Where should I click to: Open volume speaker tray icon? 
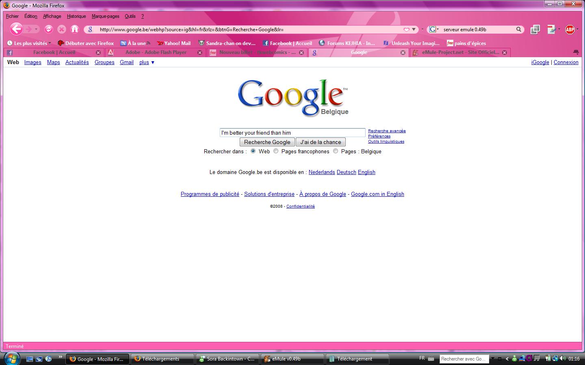563,359
